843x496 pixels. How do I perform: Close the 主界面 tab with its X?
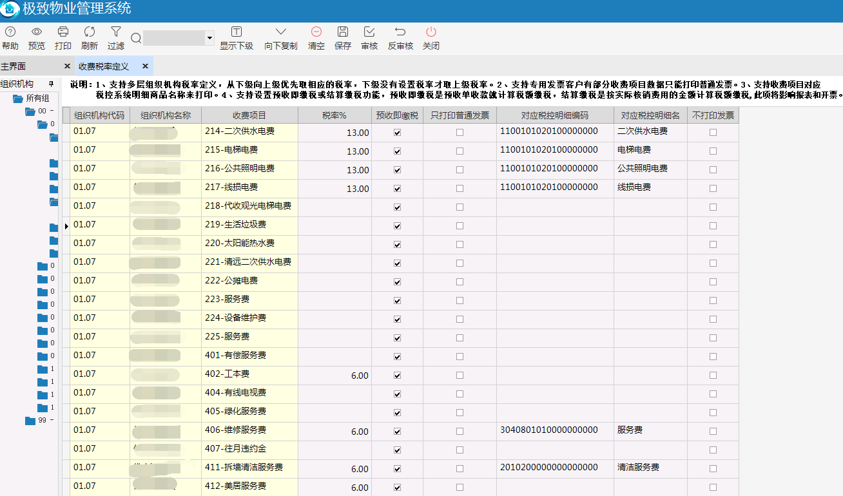click(x=67, y=66)
